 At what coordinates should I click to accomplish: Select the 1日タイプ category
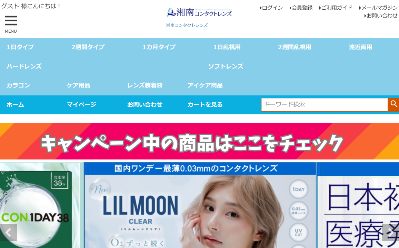(20, 47)
